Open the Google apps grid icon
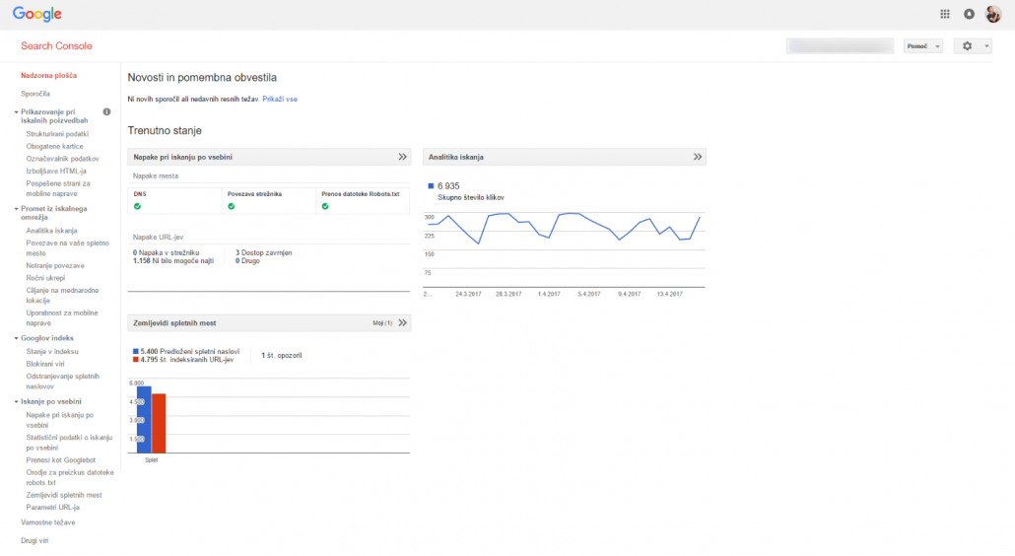 click(x=945, y=14)
